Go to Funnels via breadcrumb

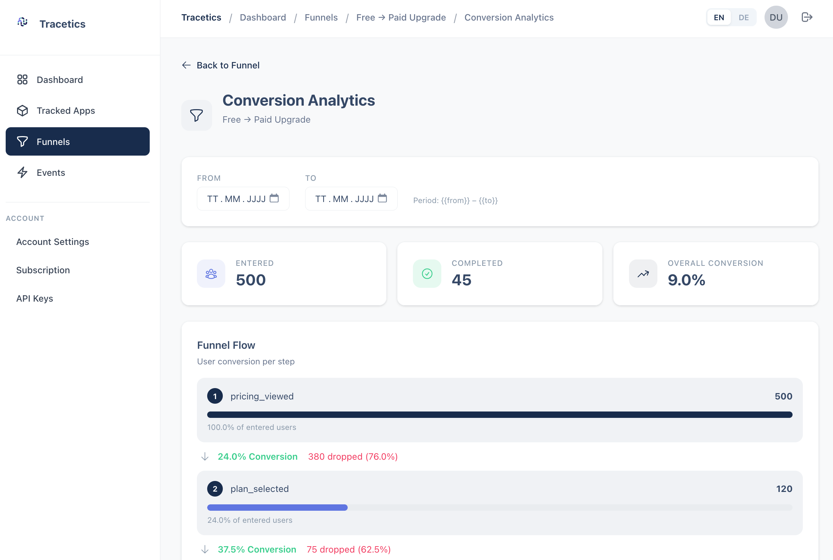point(321,17)
